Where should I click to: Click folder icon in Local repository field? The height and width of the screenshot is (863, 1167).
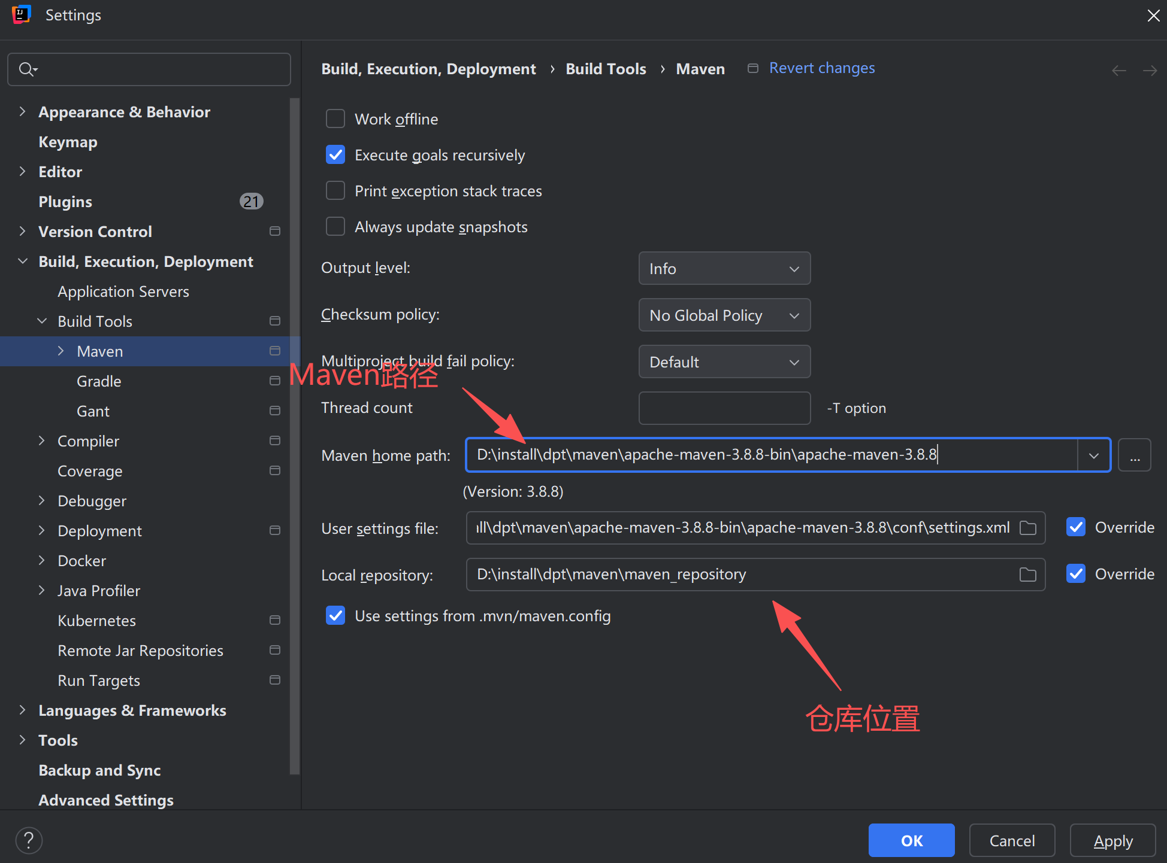[x=1027, y=575]
